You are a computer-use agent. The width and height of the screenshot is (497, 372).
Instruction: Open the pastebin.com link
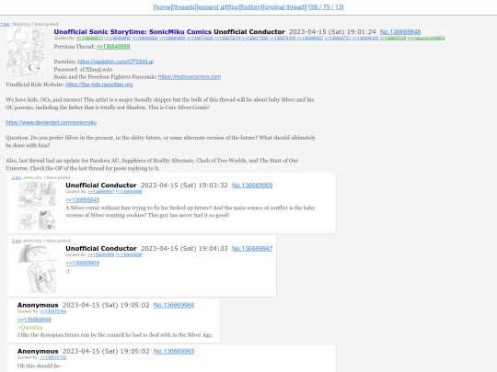point(116,62)
